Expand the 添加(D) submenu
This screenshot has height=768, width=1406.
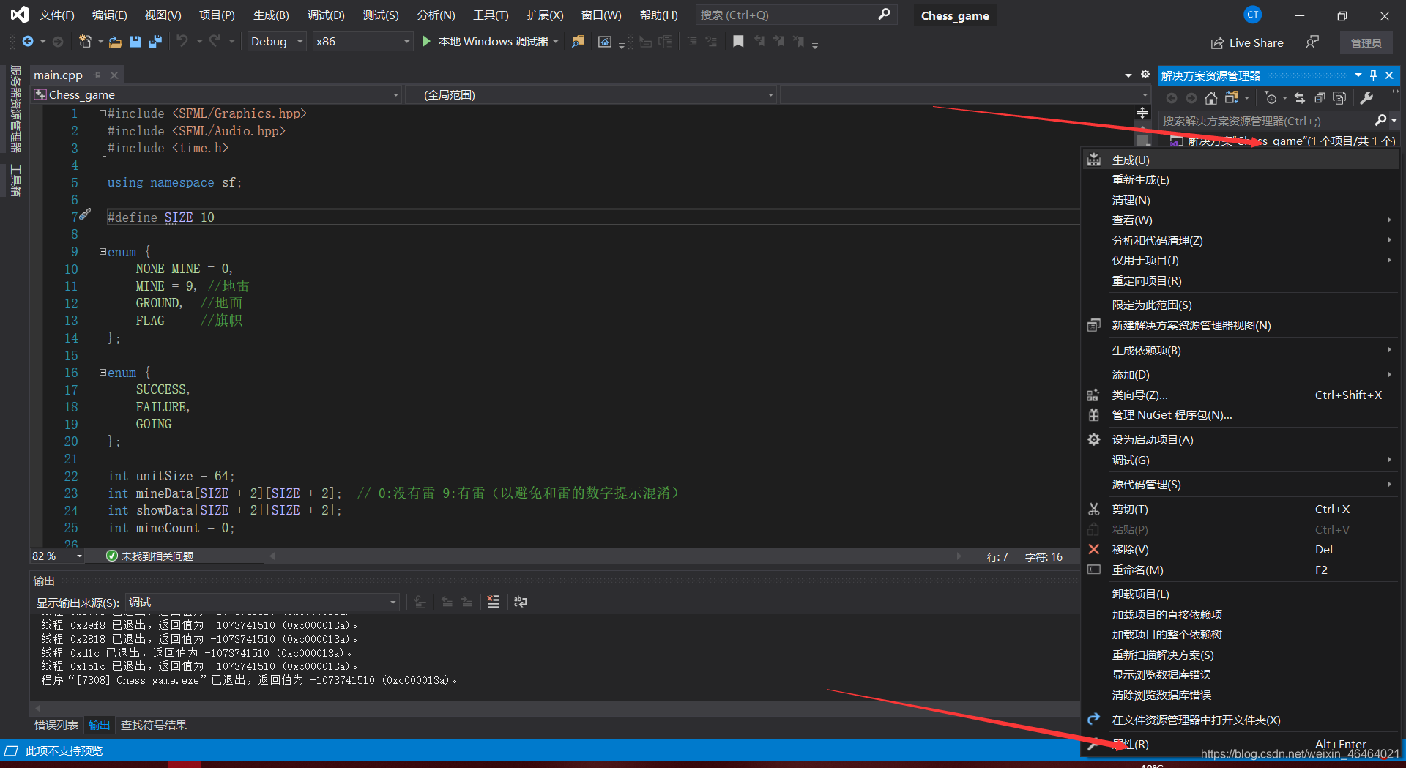point(1241,375)
